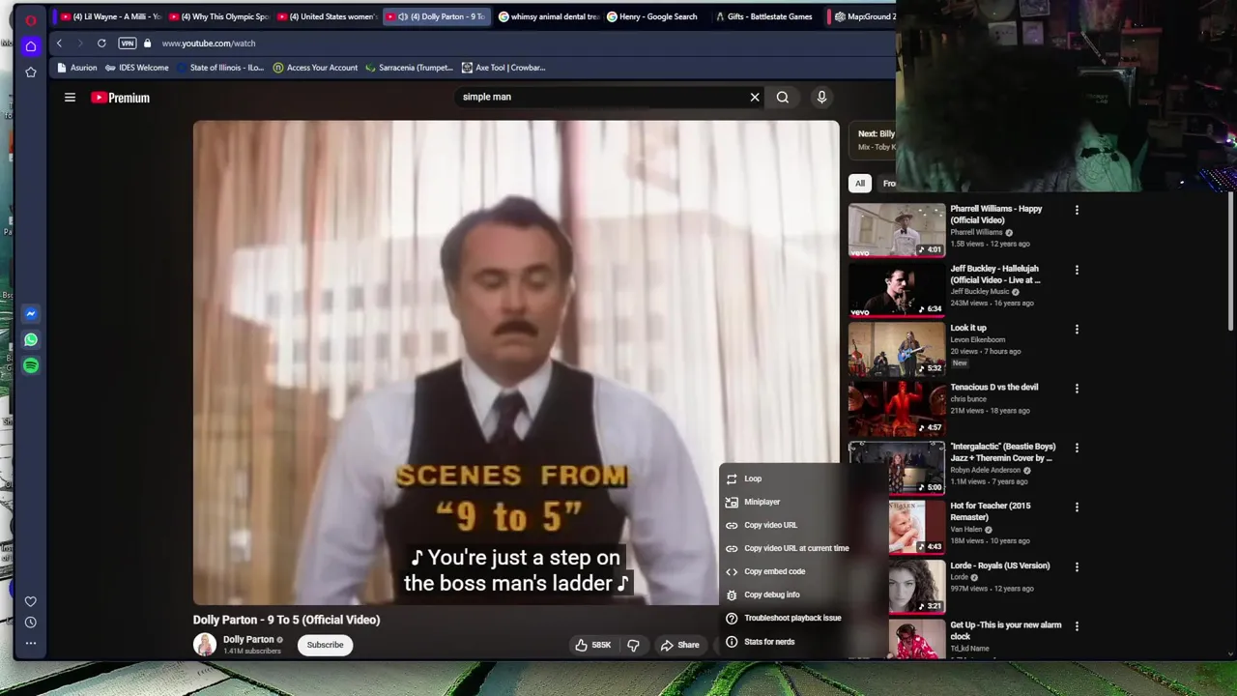Open bookmarks star in Opera sidebar

click(x=31, y=72)
